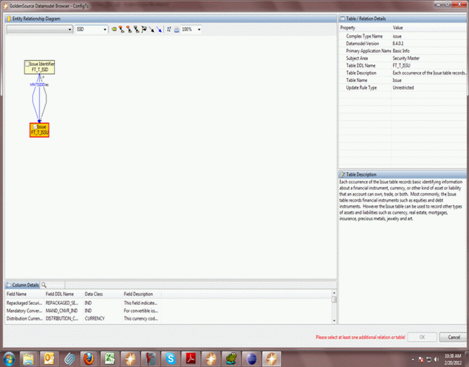The width and height of the screenshot is (469, 367).
Task: Open Firefox from the taskbar
Action: coord(89,359)
